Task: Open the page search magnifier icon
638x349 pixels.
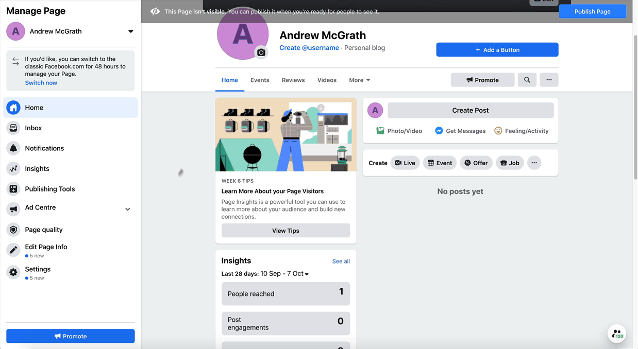Action: point(527,80)
